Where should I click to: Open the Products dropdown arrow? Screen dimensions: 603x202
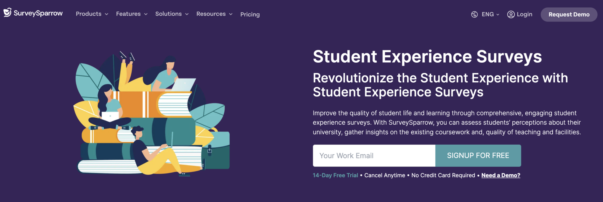click(x=107, y=14)
